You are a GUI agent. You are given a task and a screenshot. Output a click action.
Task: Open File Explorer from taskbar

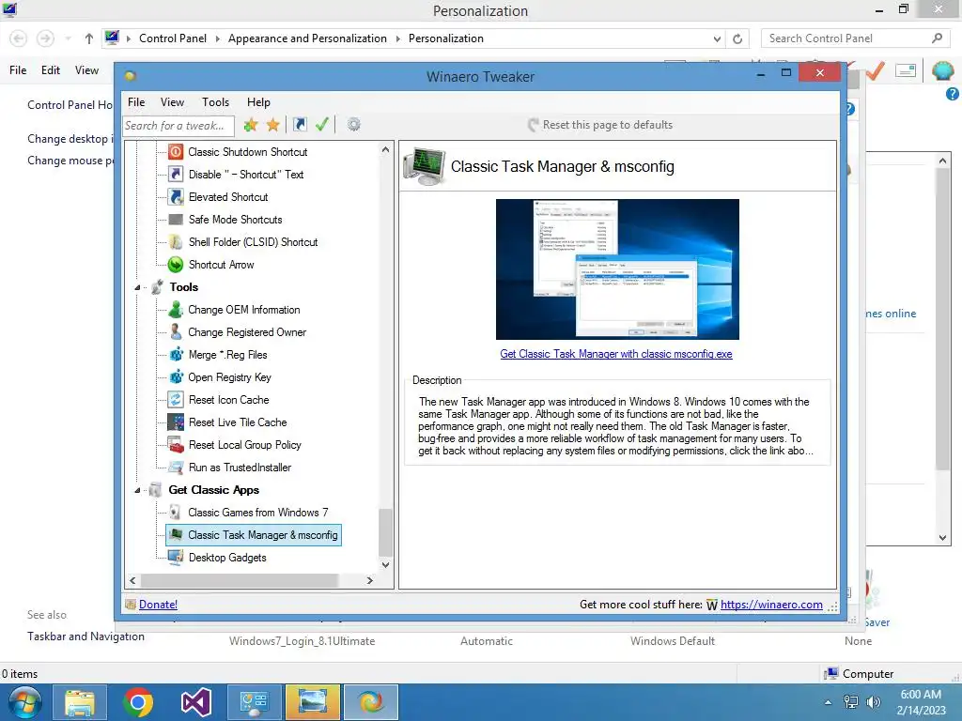click(x=80, y=702)
